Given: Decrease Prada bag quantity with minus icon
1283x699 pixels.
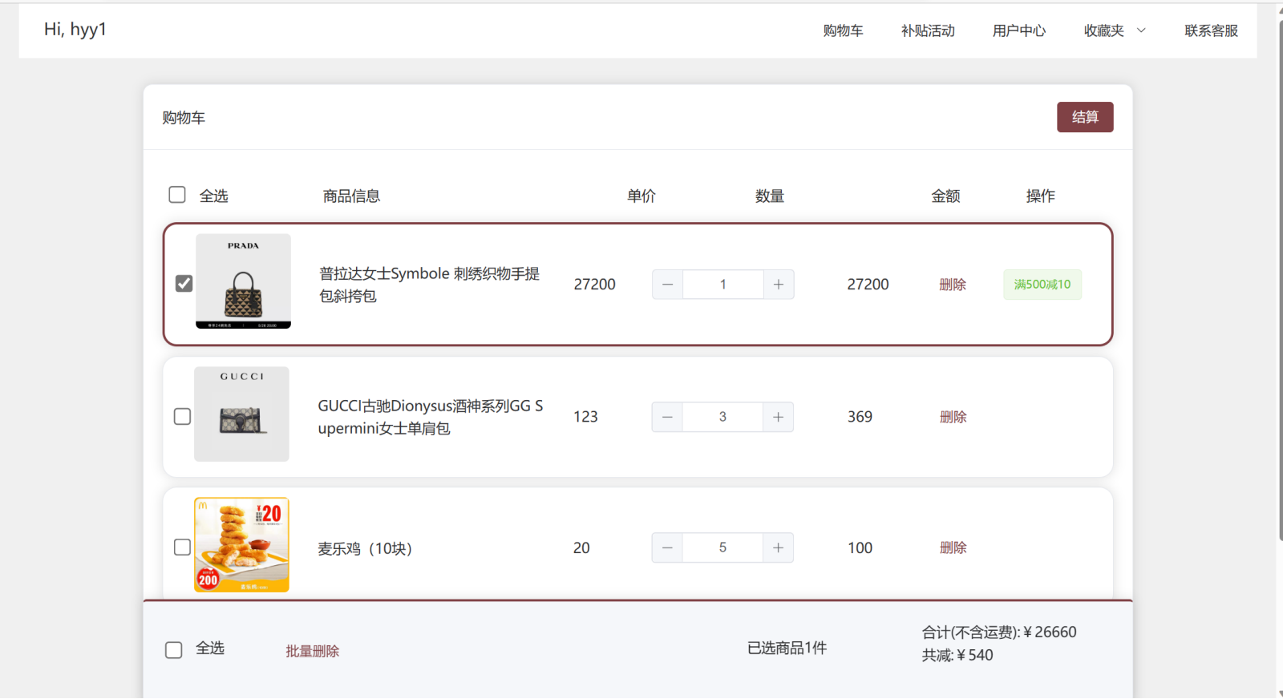Looking at the screenshot, I should coord(667,285).
